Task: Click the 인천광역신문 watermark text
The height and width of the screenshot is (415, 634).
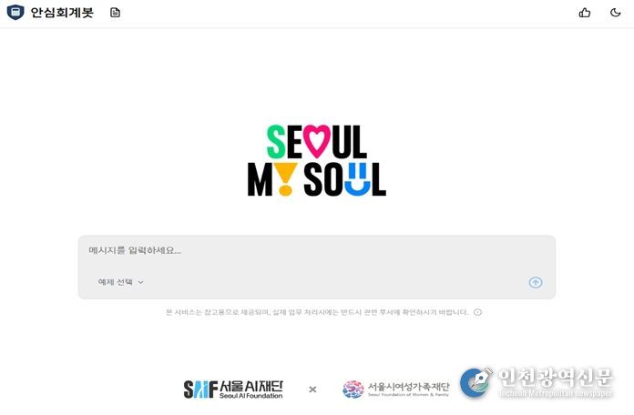Action: (x=555, y=378)
